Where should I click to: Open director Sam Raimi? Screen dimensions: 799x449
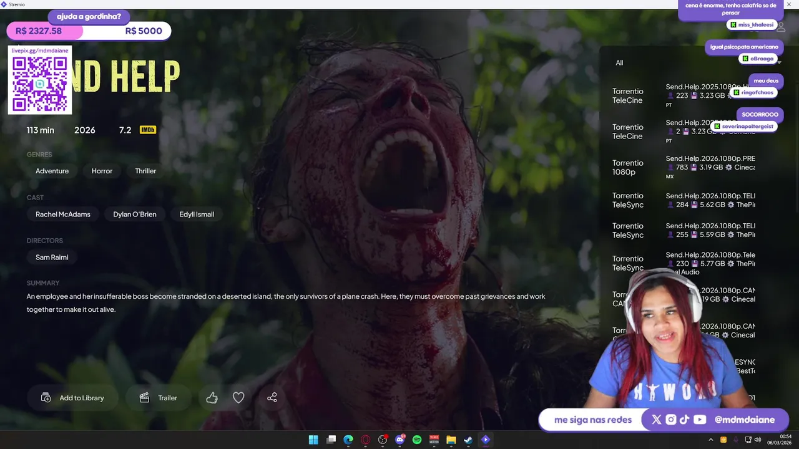pos(52,257)
